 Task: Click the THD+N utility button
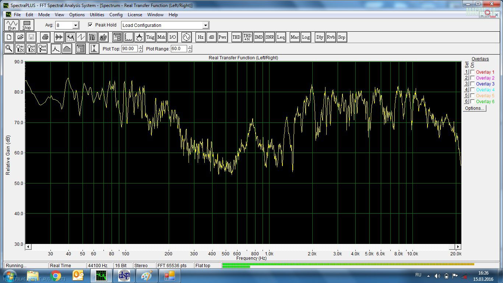coord(247,37)
